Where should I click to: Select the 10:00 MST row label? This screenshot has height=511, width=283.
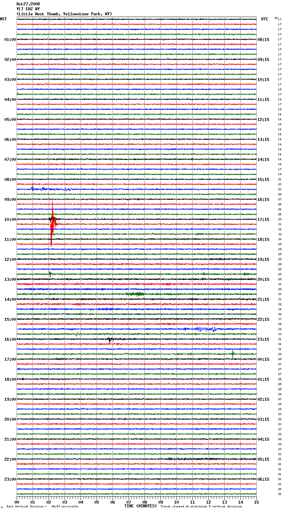tap(10, 220)
